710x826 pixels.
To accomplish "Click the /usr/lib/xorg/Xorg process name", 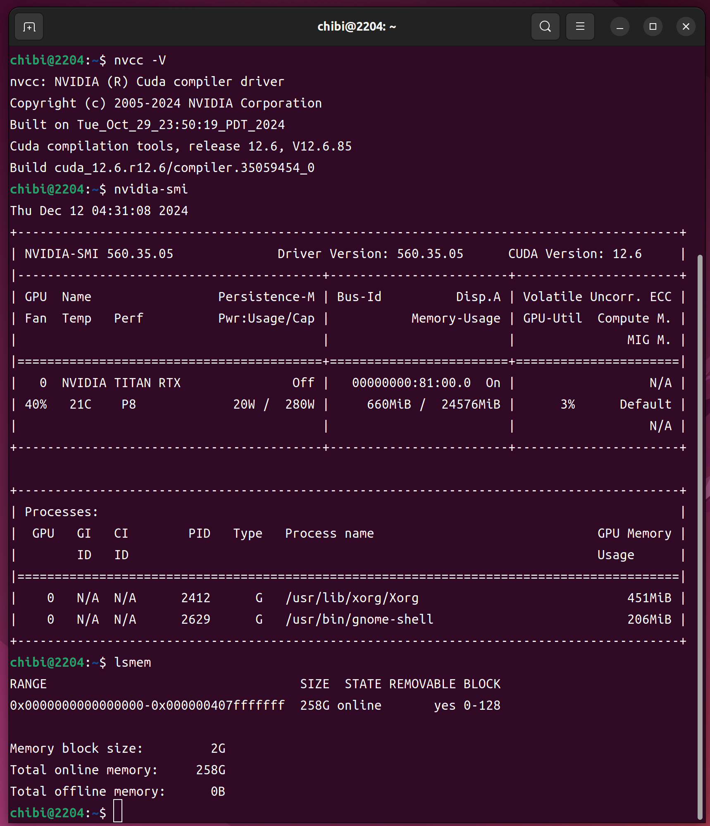I will coord(352,598).
